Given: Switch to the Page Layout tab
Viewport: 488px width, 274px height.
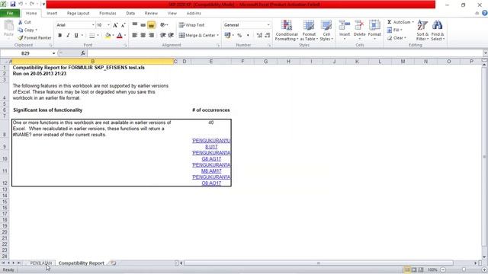Looking at the screenshot, I should point(78,14).
